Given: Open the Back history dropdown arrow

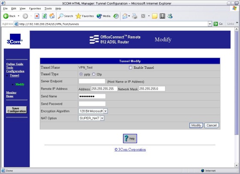Looking at the screenshot, I should pos(18,16).
